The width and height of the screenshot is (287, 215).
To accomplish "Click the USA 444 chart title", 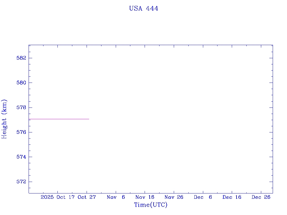I will (143, 9).
